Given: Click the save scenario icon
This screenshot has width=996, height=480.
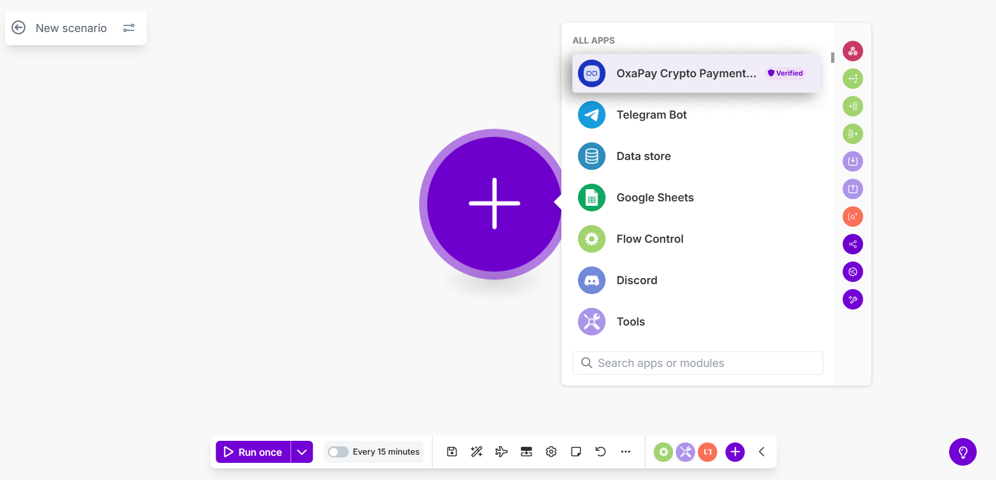Looking at the screenshot, I should click(452, 452).
